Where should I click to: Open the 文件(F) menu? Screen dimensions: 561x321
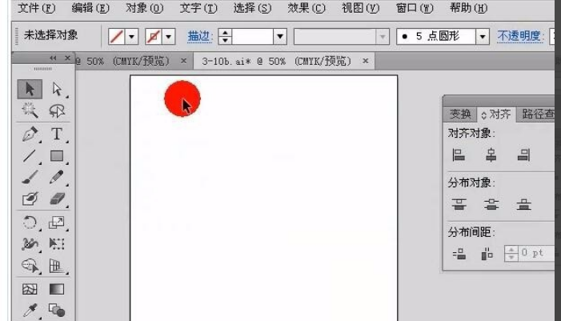37,8
